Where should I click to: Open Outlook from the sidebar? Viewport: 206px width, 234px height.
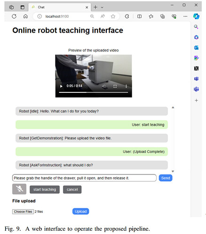click(196, 47)
